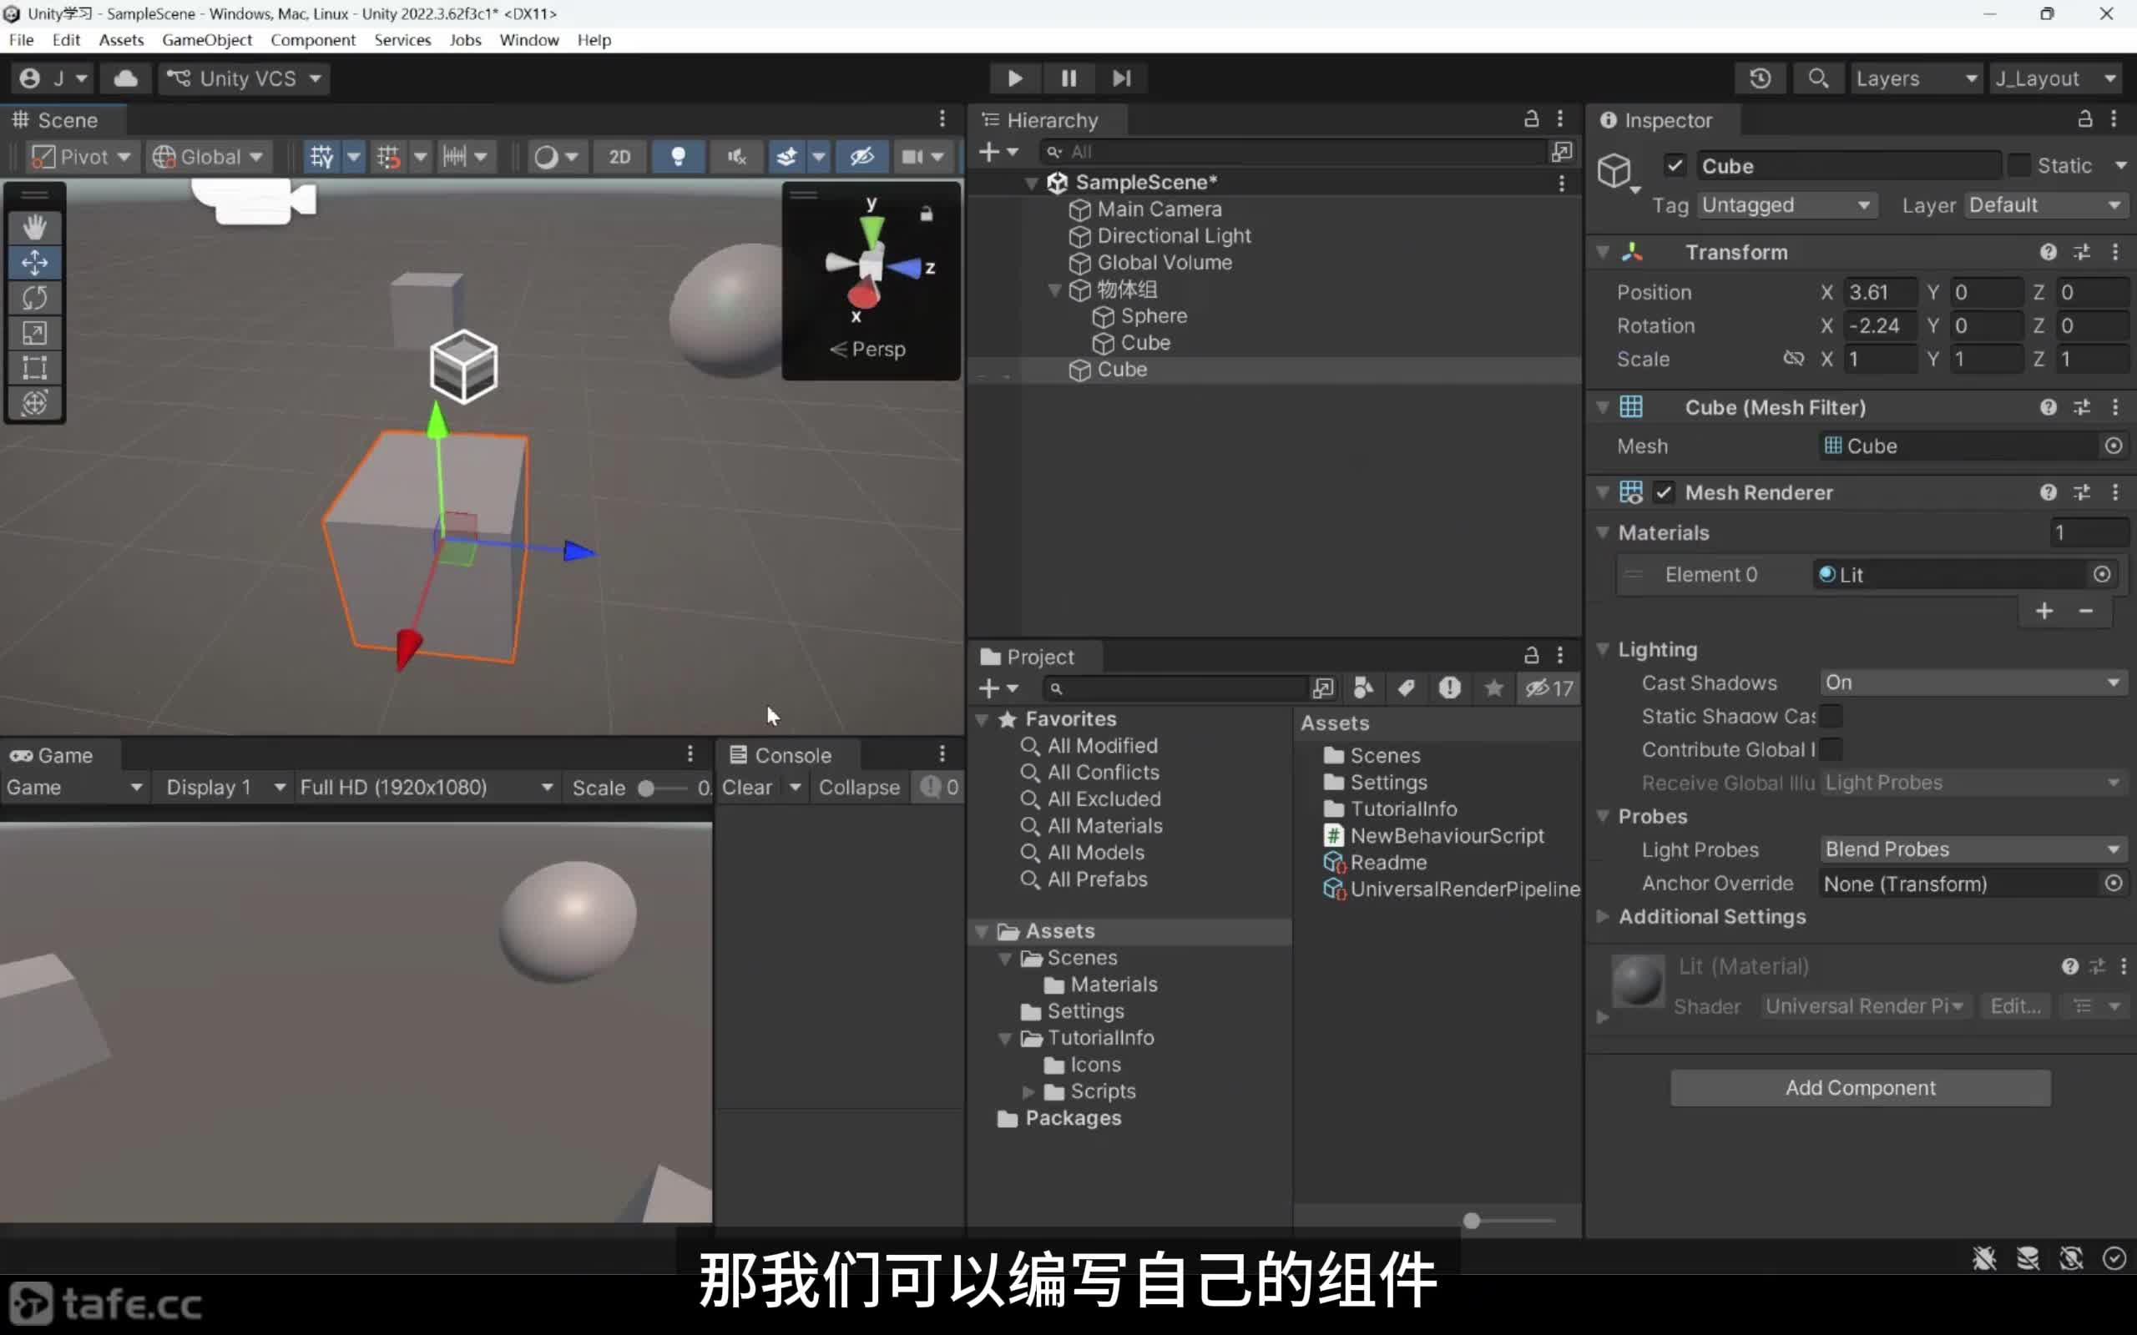Open the Tag Untagged dropdown

[1786, 205]
